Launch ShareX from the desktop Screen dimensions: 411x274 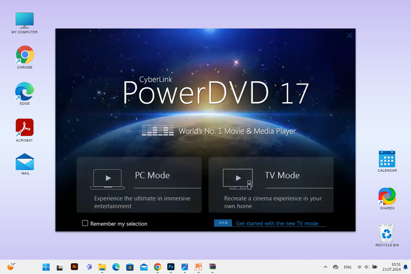pyautogui.click(x=387, y=199)
